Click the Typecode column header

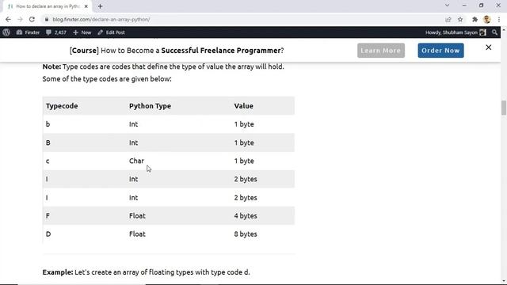[62, 106]
